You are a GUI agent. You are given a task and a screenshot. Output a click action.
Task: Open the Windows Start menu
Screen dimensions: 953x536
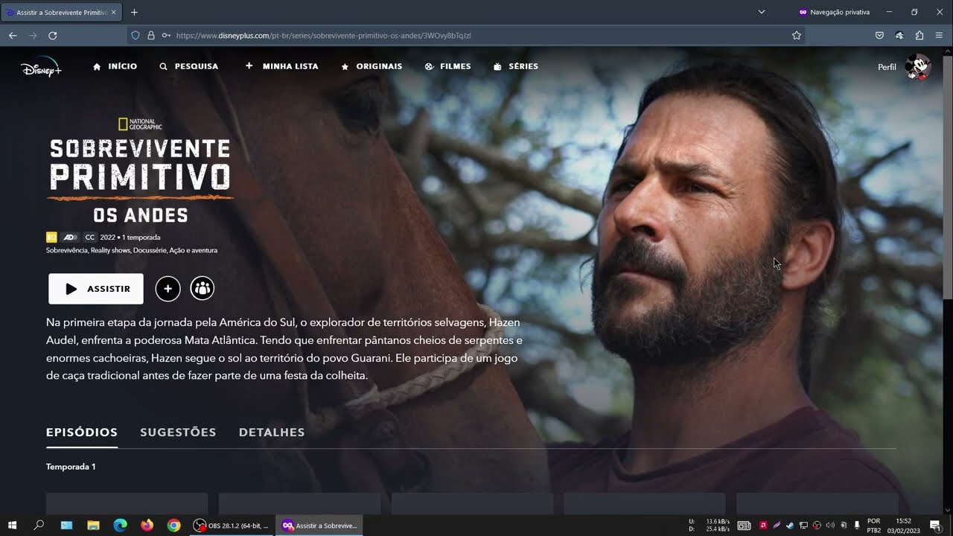point(13,526)
